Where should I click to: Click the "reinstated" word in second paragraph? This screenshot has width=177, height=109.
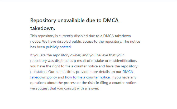click(x=39, y=71)
